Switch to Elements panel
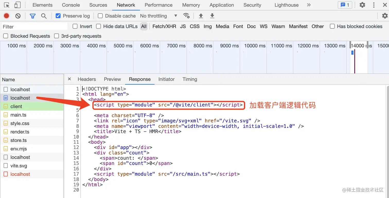 pos(42,5)
